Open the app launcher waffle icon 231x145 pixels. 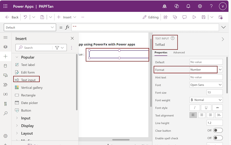point(5,6)
